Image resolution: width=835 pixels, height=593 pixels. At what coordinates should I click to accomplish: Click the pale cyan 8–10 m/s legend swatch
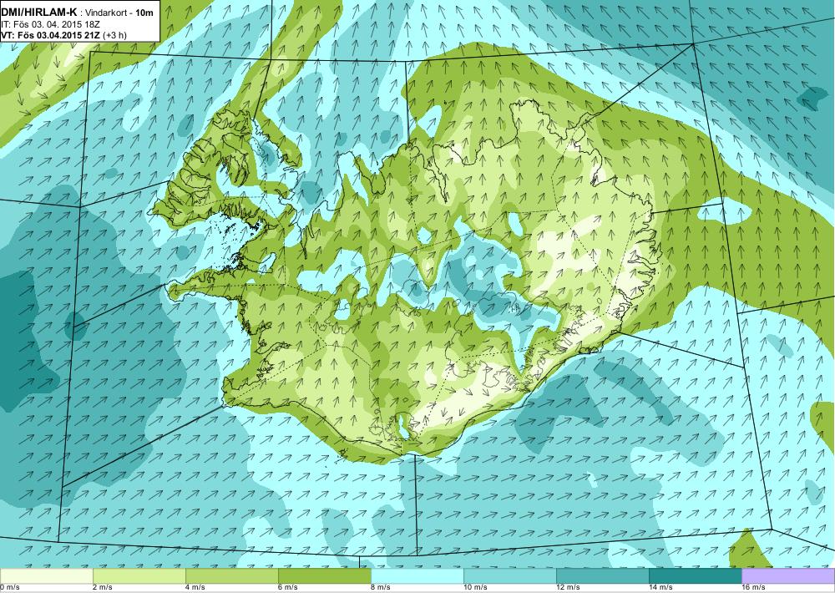pos(417,576)
